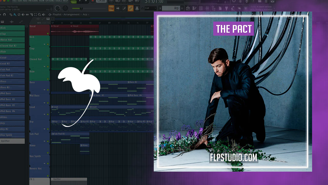Open the Piano roll window icon
Screen dimensions: 328x185
coord(194,8)
